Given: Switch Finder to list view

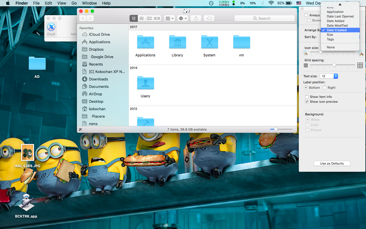Looking at the screenshot, I should (141, 18).
